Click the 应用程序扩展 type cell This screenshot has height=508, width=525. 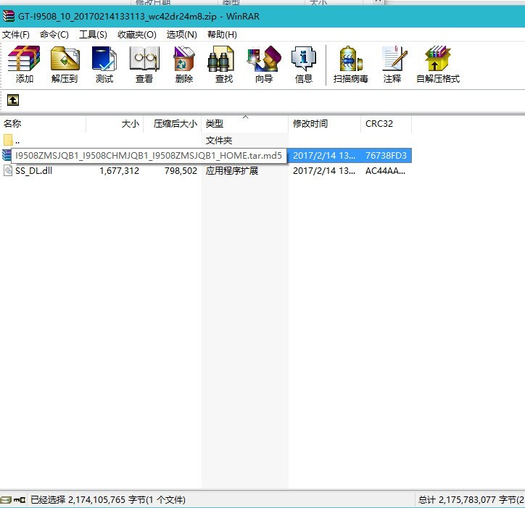click(232, 171)
